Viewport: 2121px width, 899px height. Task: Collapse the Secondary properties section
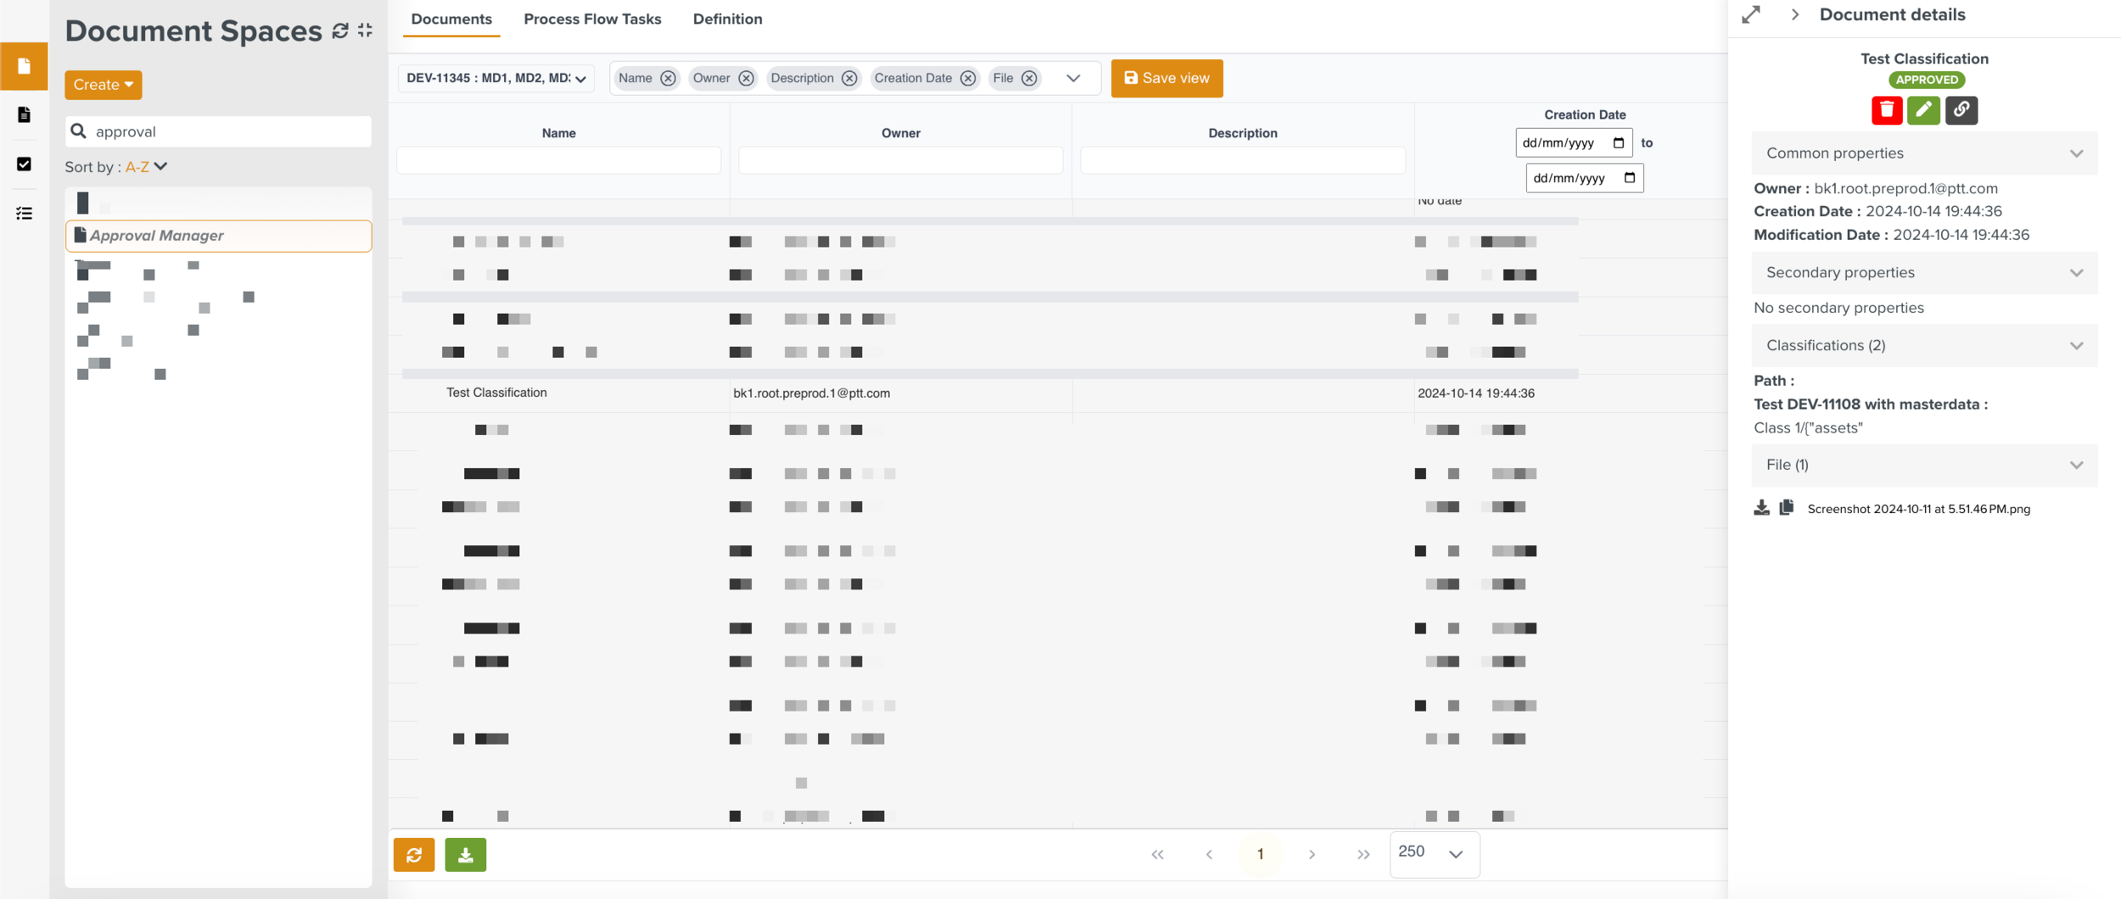[1925, 273]
